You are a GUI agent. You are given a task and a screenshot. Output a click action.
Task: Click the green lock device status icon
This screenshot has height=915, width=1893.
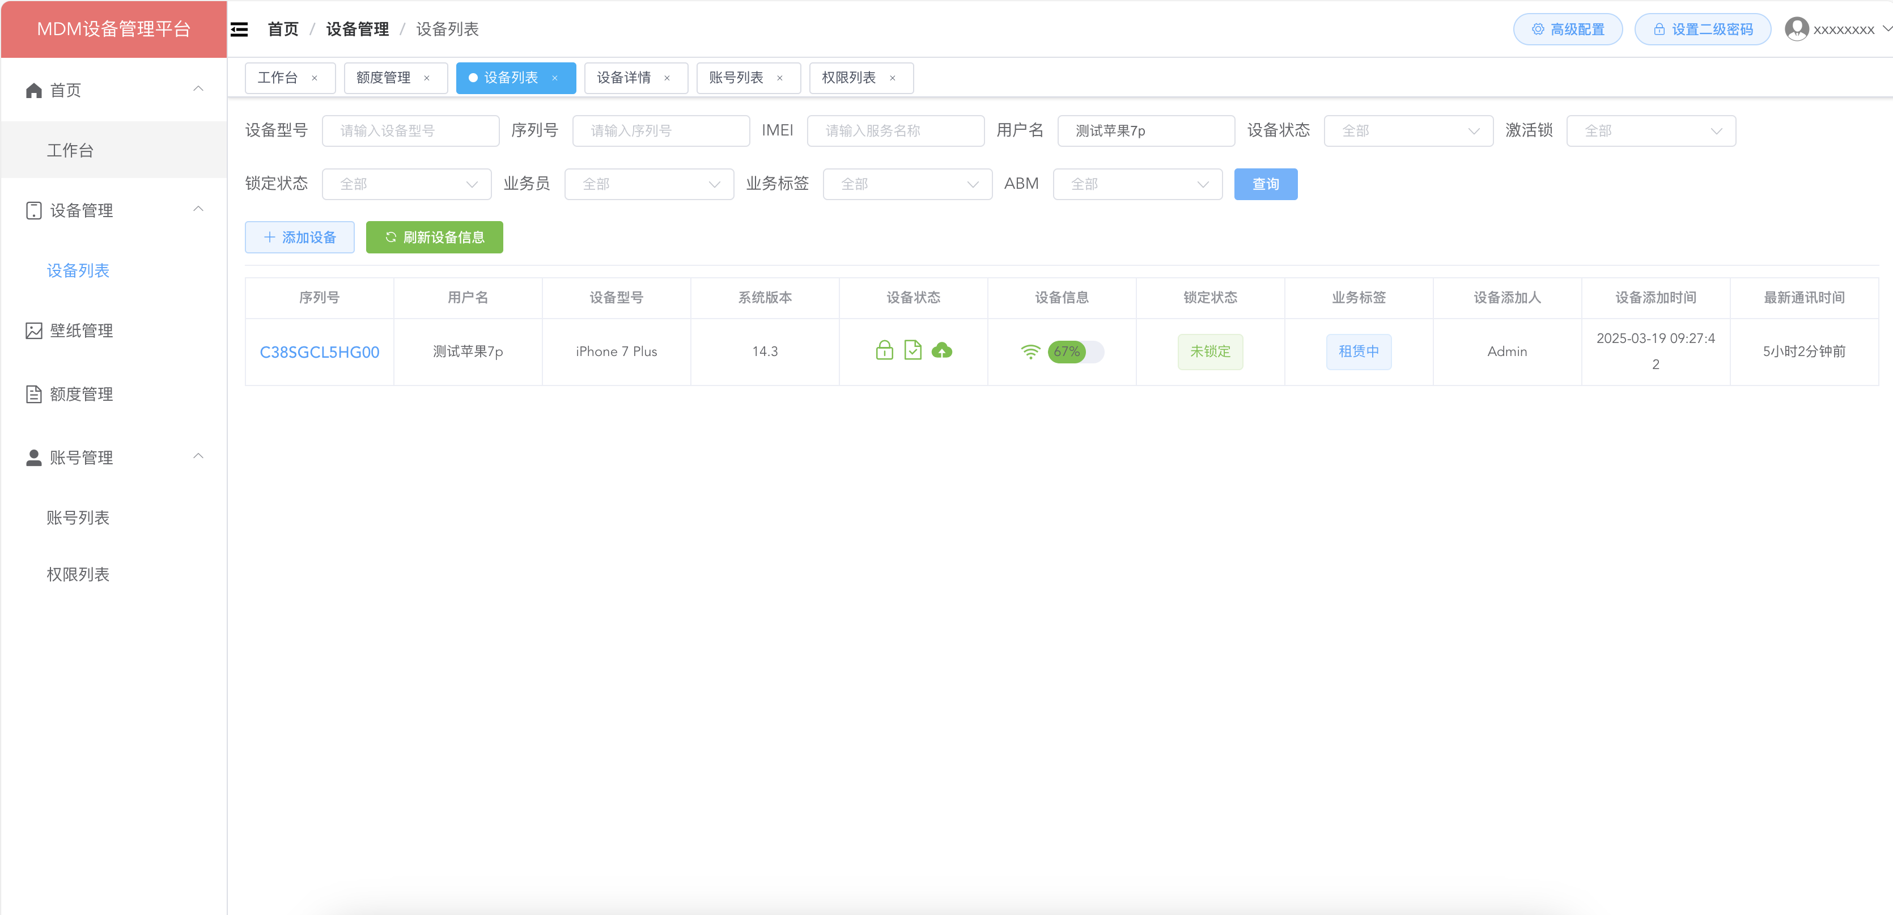click(884, 350)
